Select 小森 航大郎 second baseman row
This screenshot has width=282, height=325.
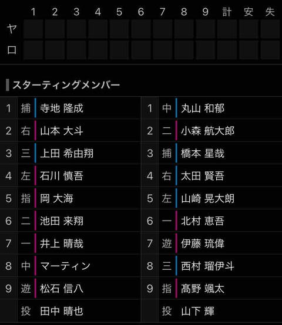point(211,131)
